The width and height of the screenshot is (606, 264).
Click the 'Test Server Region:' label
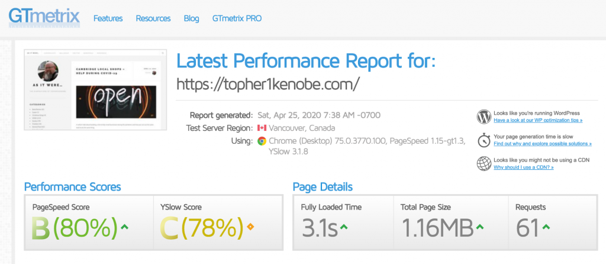[x=219, y=128]
